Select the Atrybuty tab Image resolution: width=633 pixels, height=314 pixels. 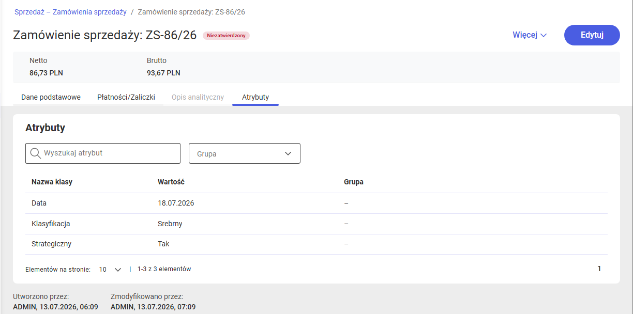pos(255,97)
